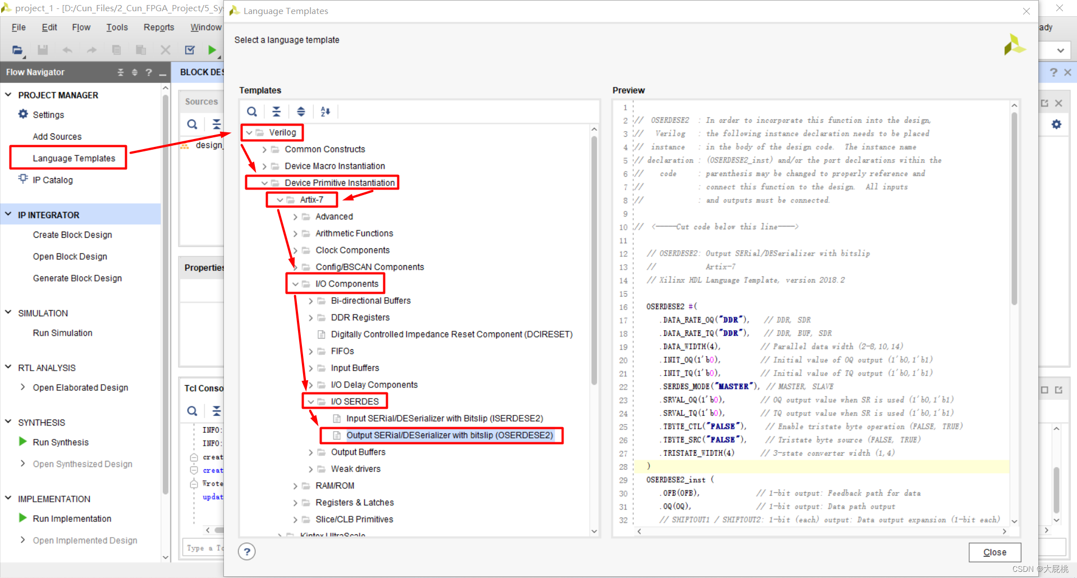Click Run Simulation
The height and width of the screenshot is (578, 1077).
[62, 332]
